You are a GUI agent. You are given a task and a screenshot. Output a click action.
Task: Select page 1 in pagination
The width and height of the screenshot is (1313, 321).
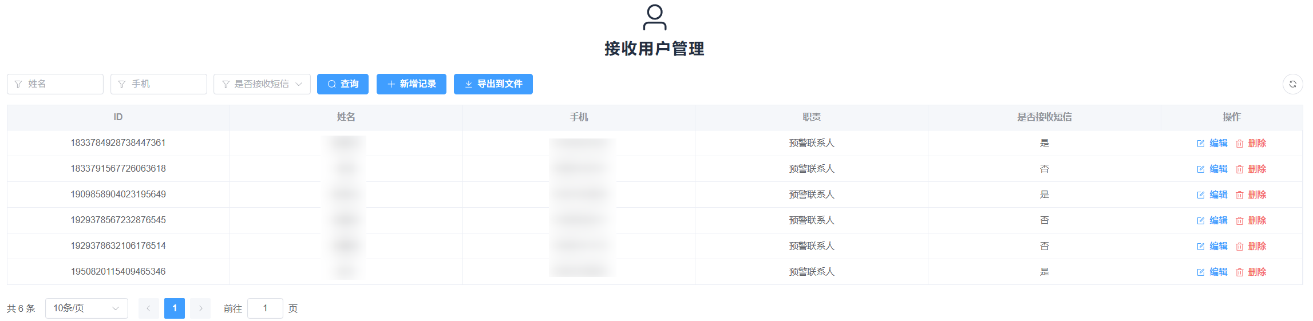[175, 308]
